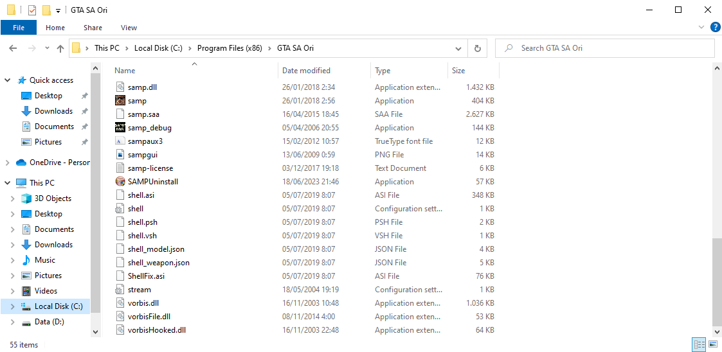Open the Help question mark icon

(714, 28)
